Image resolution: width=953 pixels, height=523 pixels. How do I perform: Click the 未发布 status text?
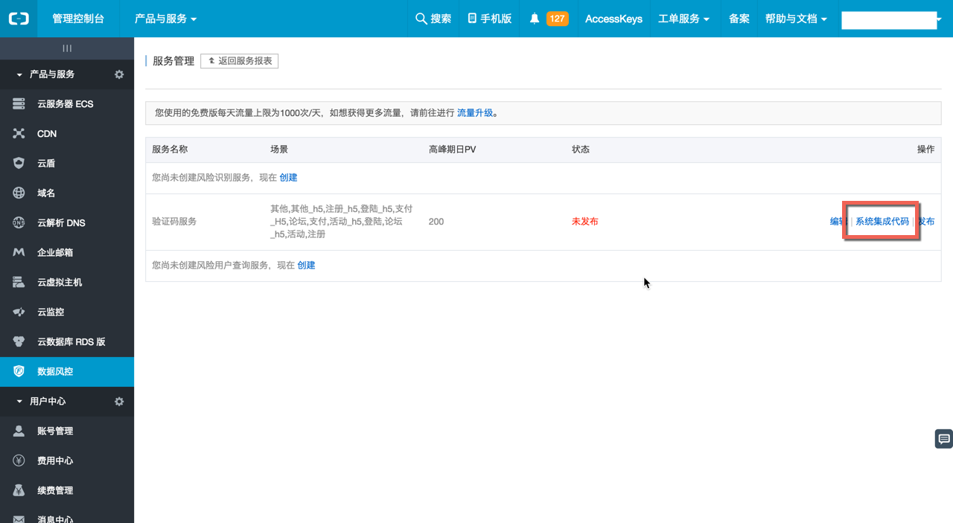pos(584,222)
